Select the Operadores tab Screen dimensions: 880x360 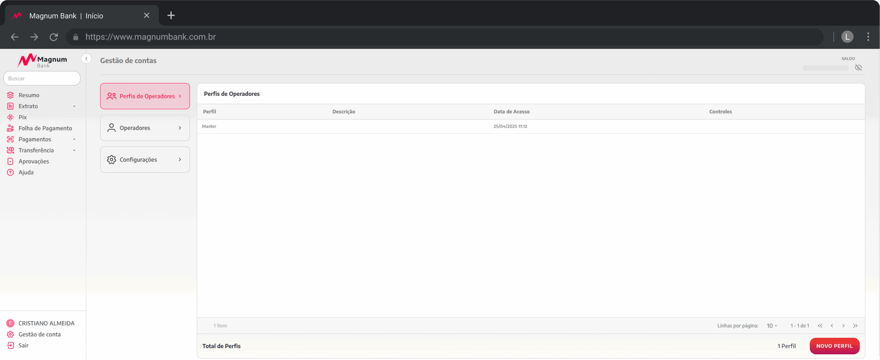click(x=145, y=128)
